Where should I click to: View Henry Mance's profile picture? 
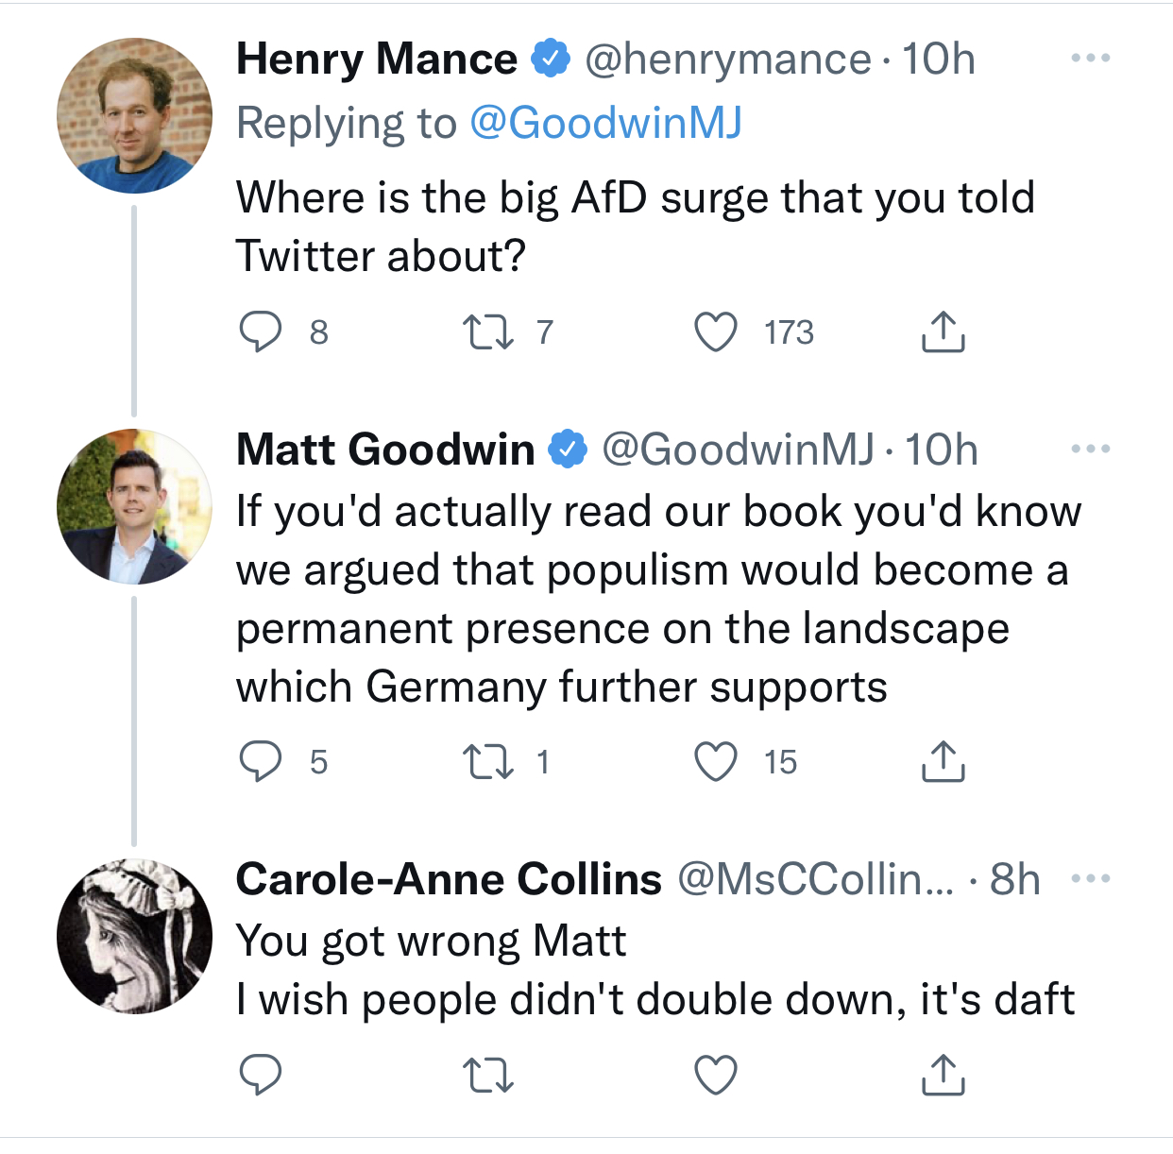134,116
